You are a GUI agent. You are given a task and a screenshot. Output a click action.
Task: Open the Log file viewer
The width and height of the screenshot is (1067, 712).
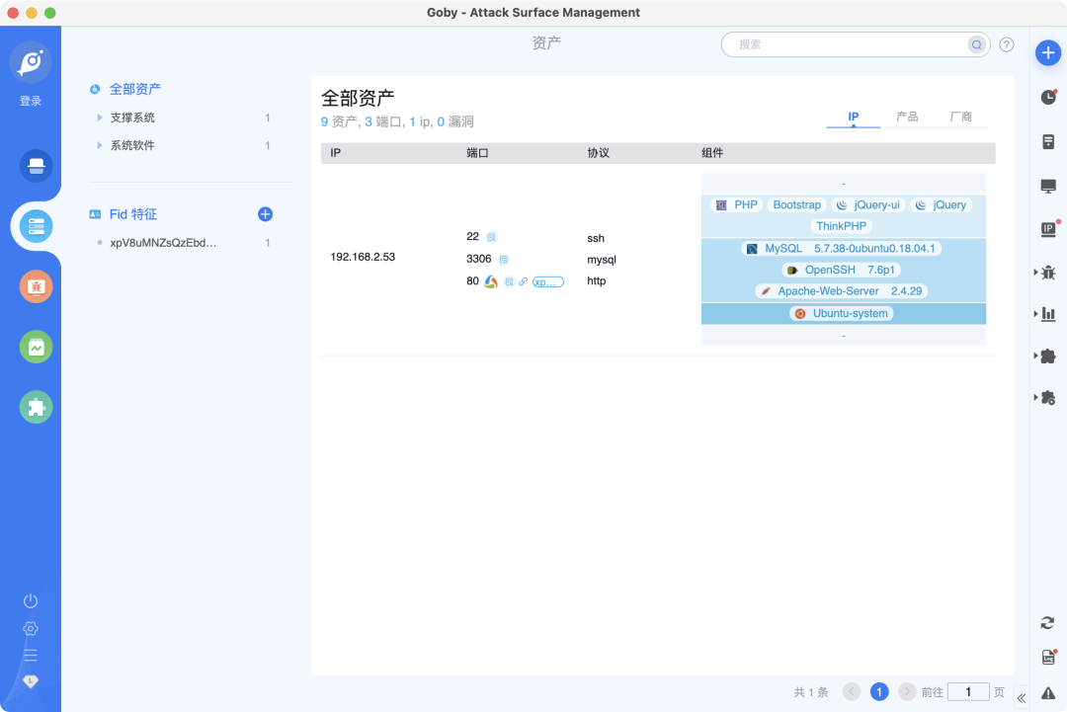(1048, 657)
